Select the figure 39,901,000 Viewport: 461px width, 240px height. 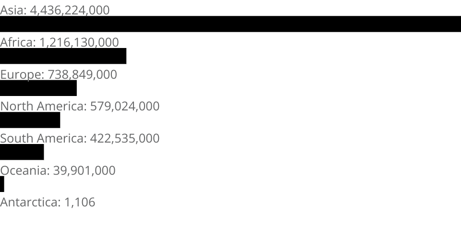(x=85, y=170)
